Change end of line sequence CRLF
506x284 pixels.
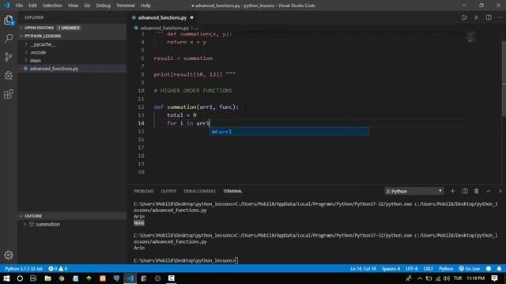click(x=429, y=268)
